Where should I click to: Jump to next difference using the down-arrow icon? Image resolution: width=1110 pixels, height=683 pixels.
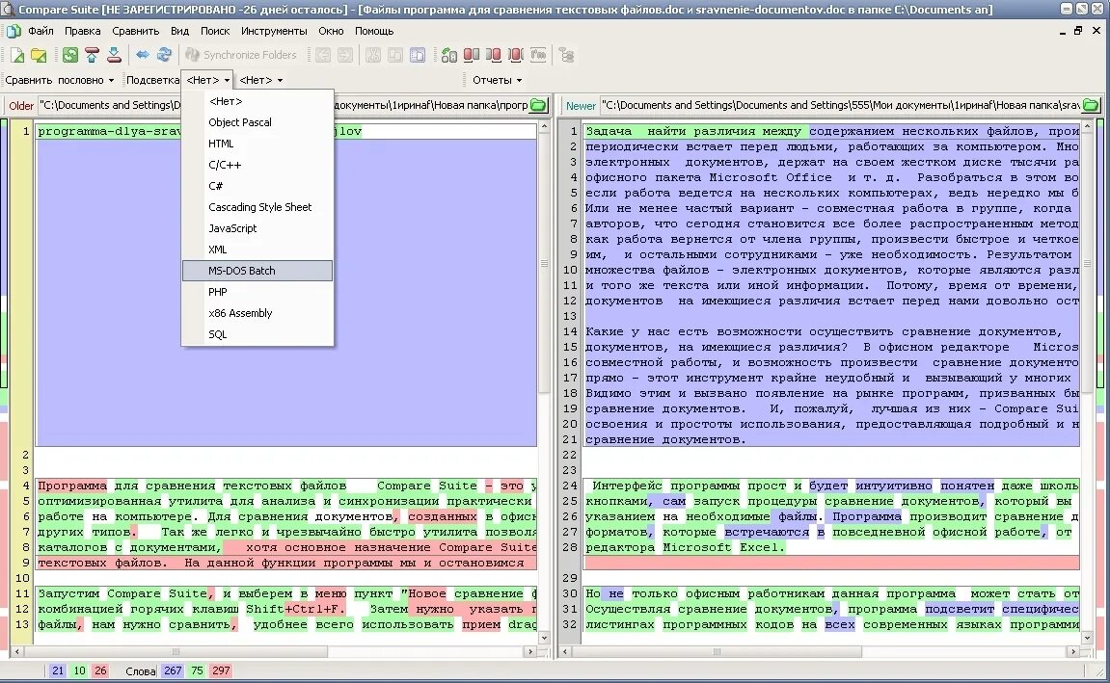pyautogui.click(x=114, y=55)
